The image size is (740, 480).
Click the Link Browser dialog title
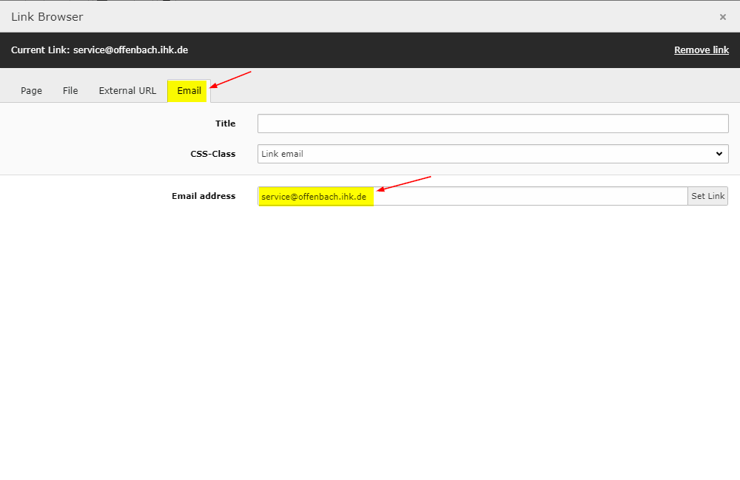tap(47, 17)
